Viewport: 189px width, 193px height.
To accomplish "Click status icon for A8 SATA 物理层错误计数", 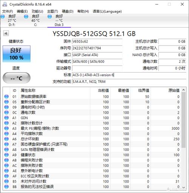I will (x=6, y=150).
